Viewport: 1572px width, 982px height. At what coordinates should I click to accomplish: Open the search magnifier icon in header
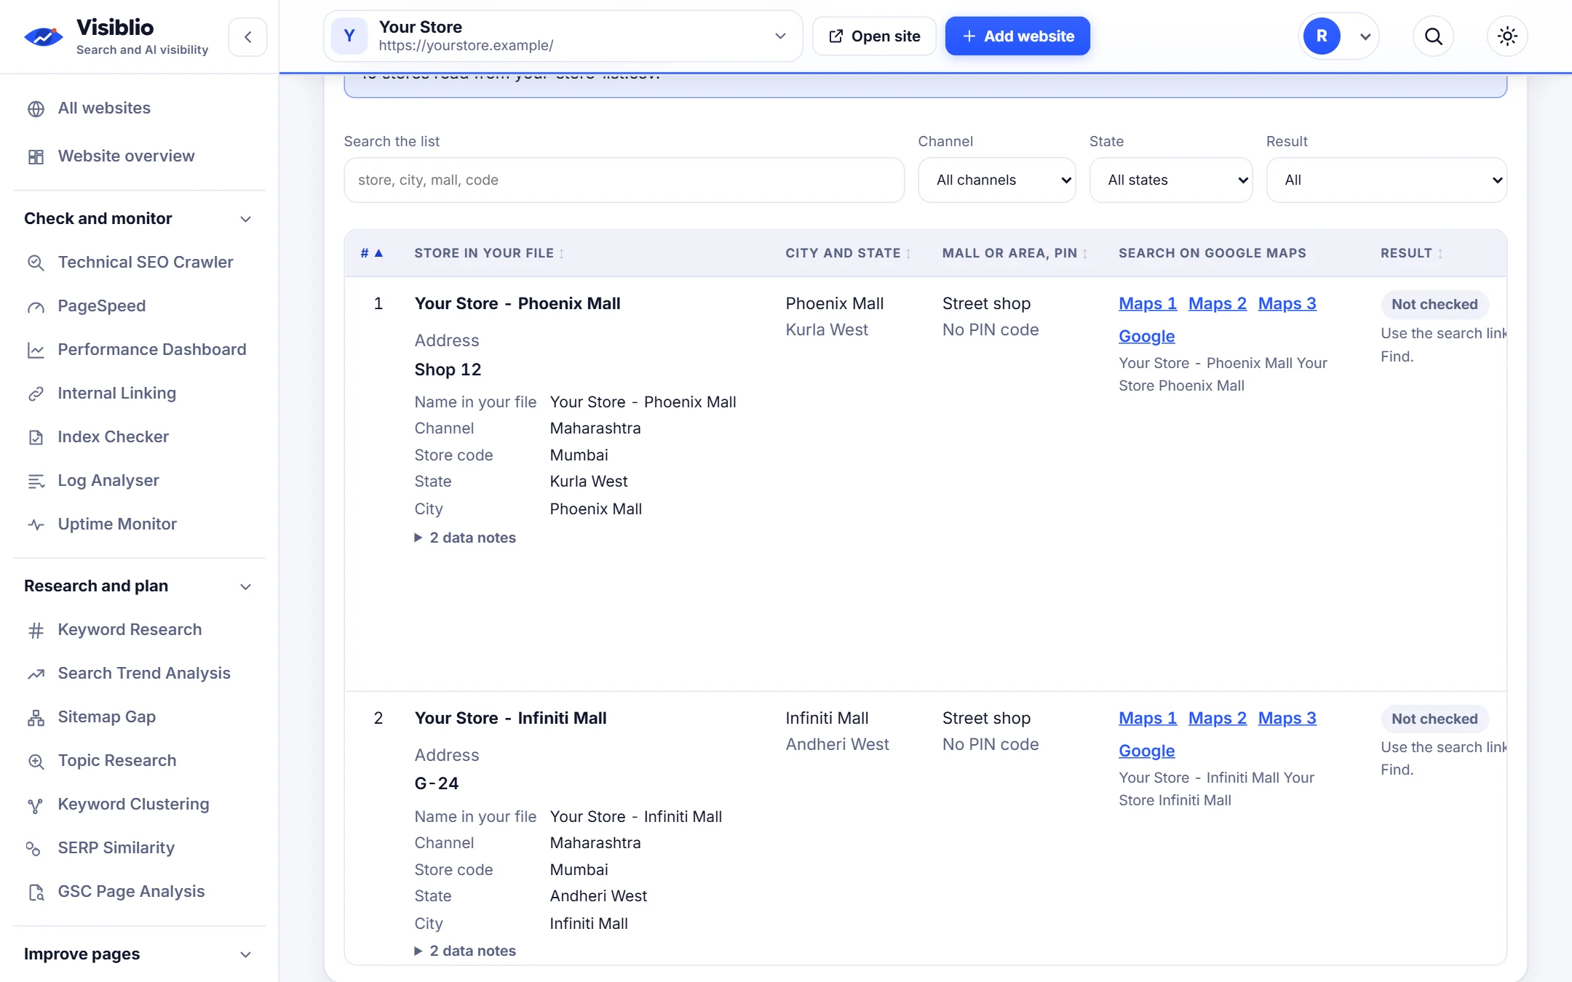pyautogui.click(x=1433, y=36)
